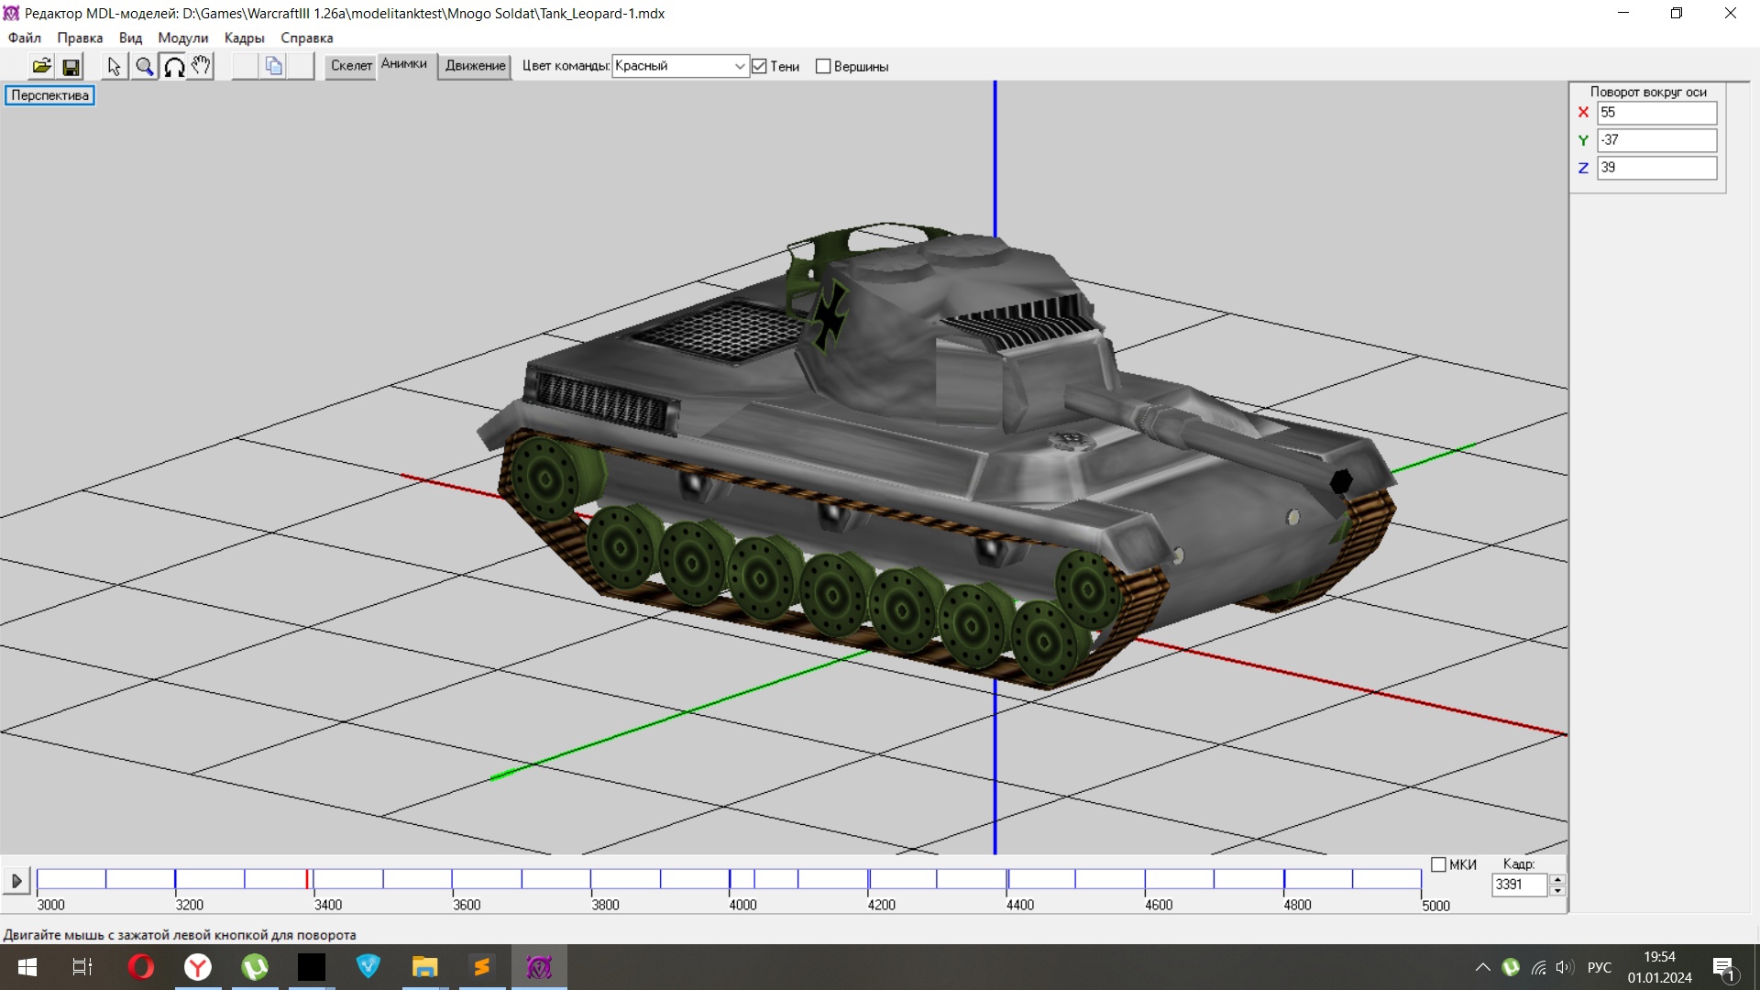The height and width of the screenshot is (990, 1760).
Task: Select the rotate view tool
Action: pyautogui.click(x=173, y=66)
